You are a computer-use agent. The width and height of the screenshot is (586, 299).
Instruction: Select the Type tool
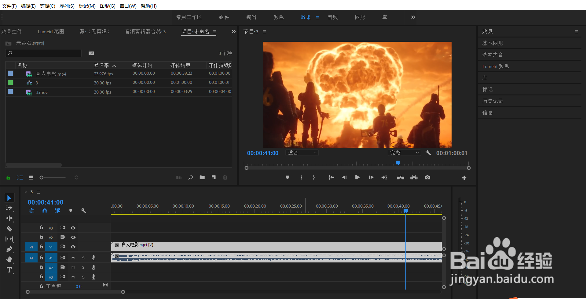[9, 270]
